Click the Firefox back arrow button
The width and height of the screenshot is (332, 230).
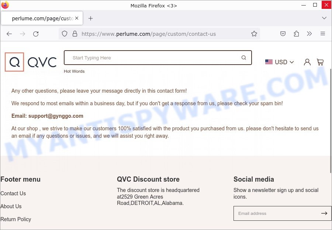coord(9,34)
